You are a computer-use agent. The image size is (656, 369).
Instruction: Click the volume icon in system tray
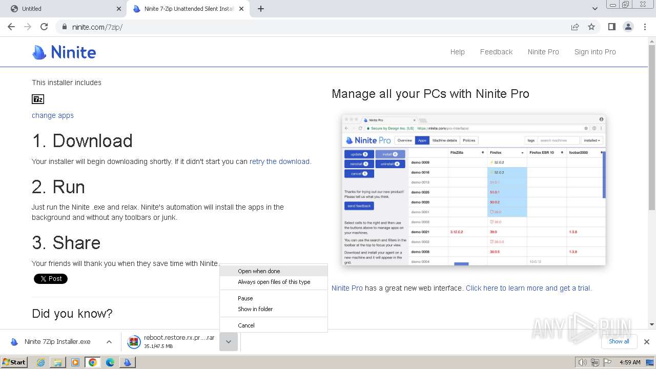coord(582,362)
